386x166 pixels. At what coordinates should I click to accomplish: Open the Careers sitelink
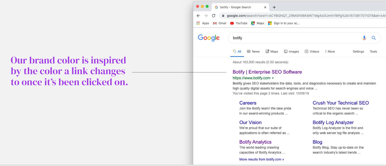tap(248, 103)
